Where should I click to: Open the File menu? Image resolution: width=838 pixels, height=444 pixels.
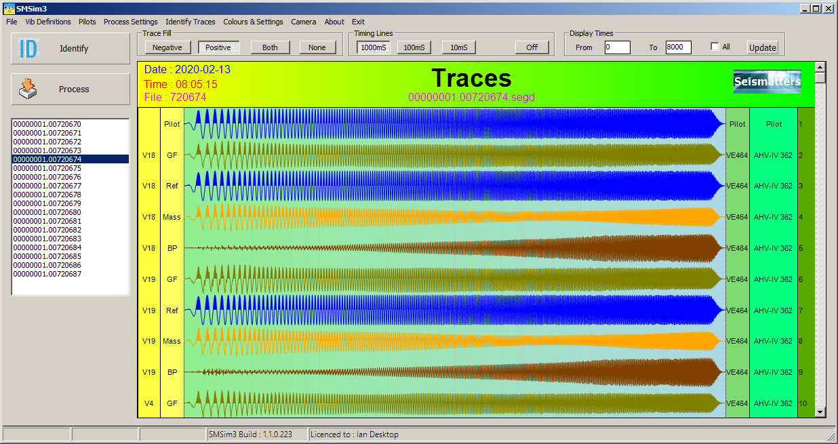coord(12,22)
